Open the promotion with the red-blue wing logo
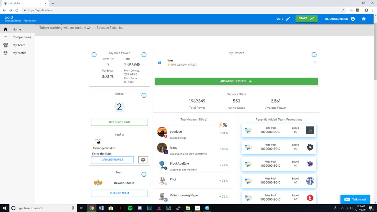This screenshot has height=212, width=377. (x=310, y=164)
